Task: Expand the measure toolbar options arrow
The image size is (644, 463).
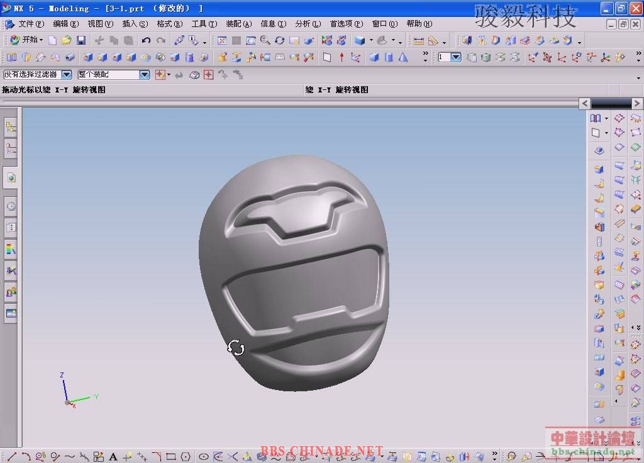Action: point(444,42)
